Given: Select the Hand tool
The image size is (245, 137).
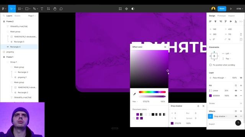Looking at the screenshot, I should coord(55,9).
